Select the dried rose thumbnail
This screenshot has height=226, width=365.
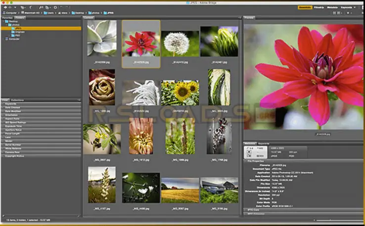coord(102,87)
